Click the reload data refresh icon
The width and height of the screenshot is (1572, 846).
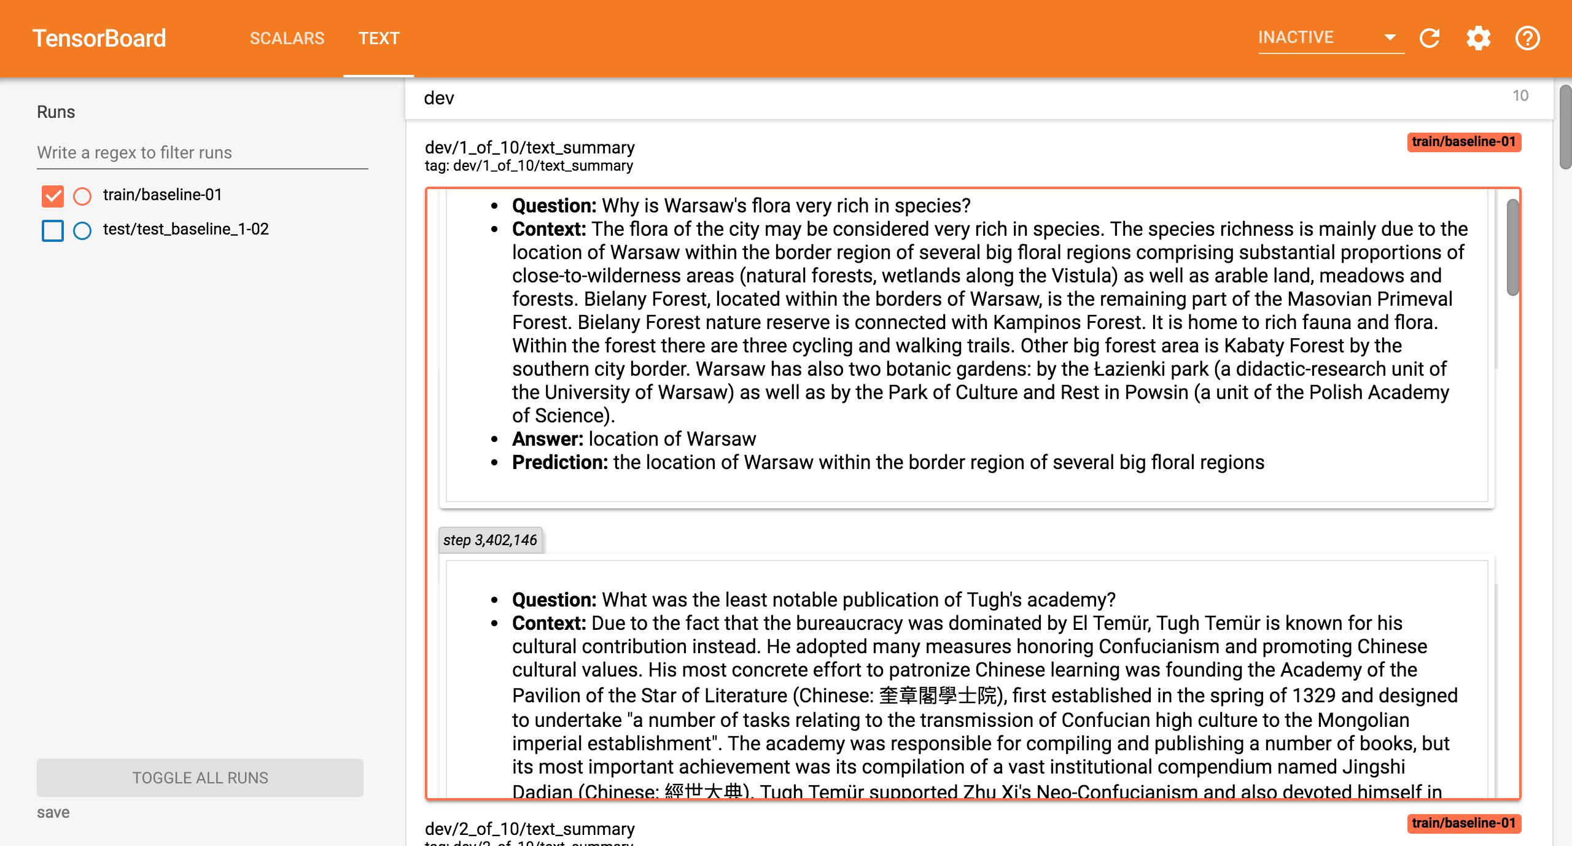pyautogui.click(x=1430, y=38)
